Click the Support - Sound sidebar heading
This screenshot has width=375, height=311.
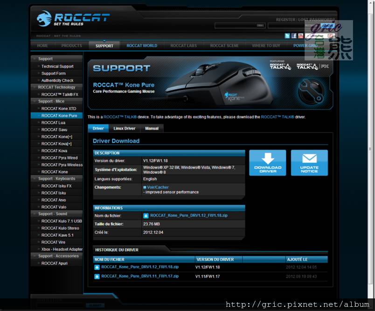click(x=57, y=214)
